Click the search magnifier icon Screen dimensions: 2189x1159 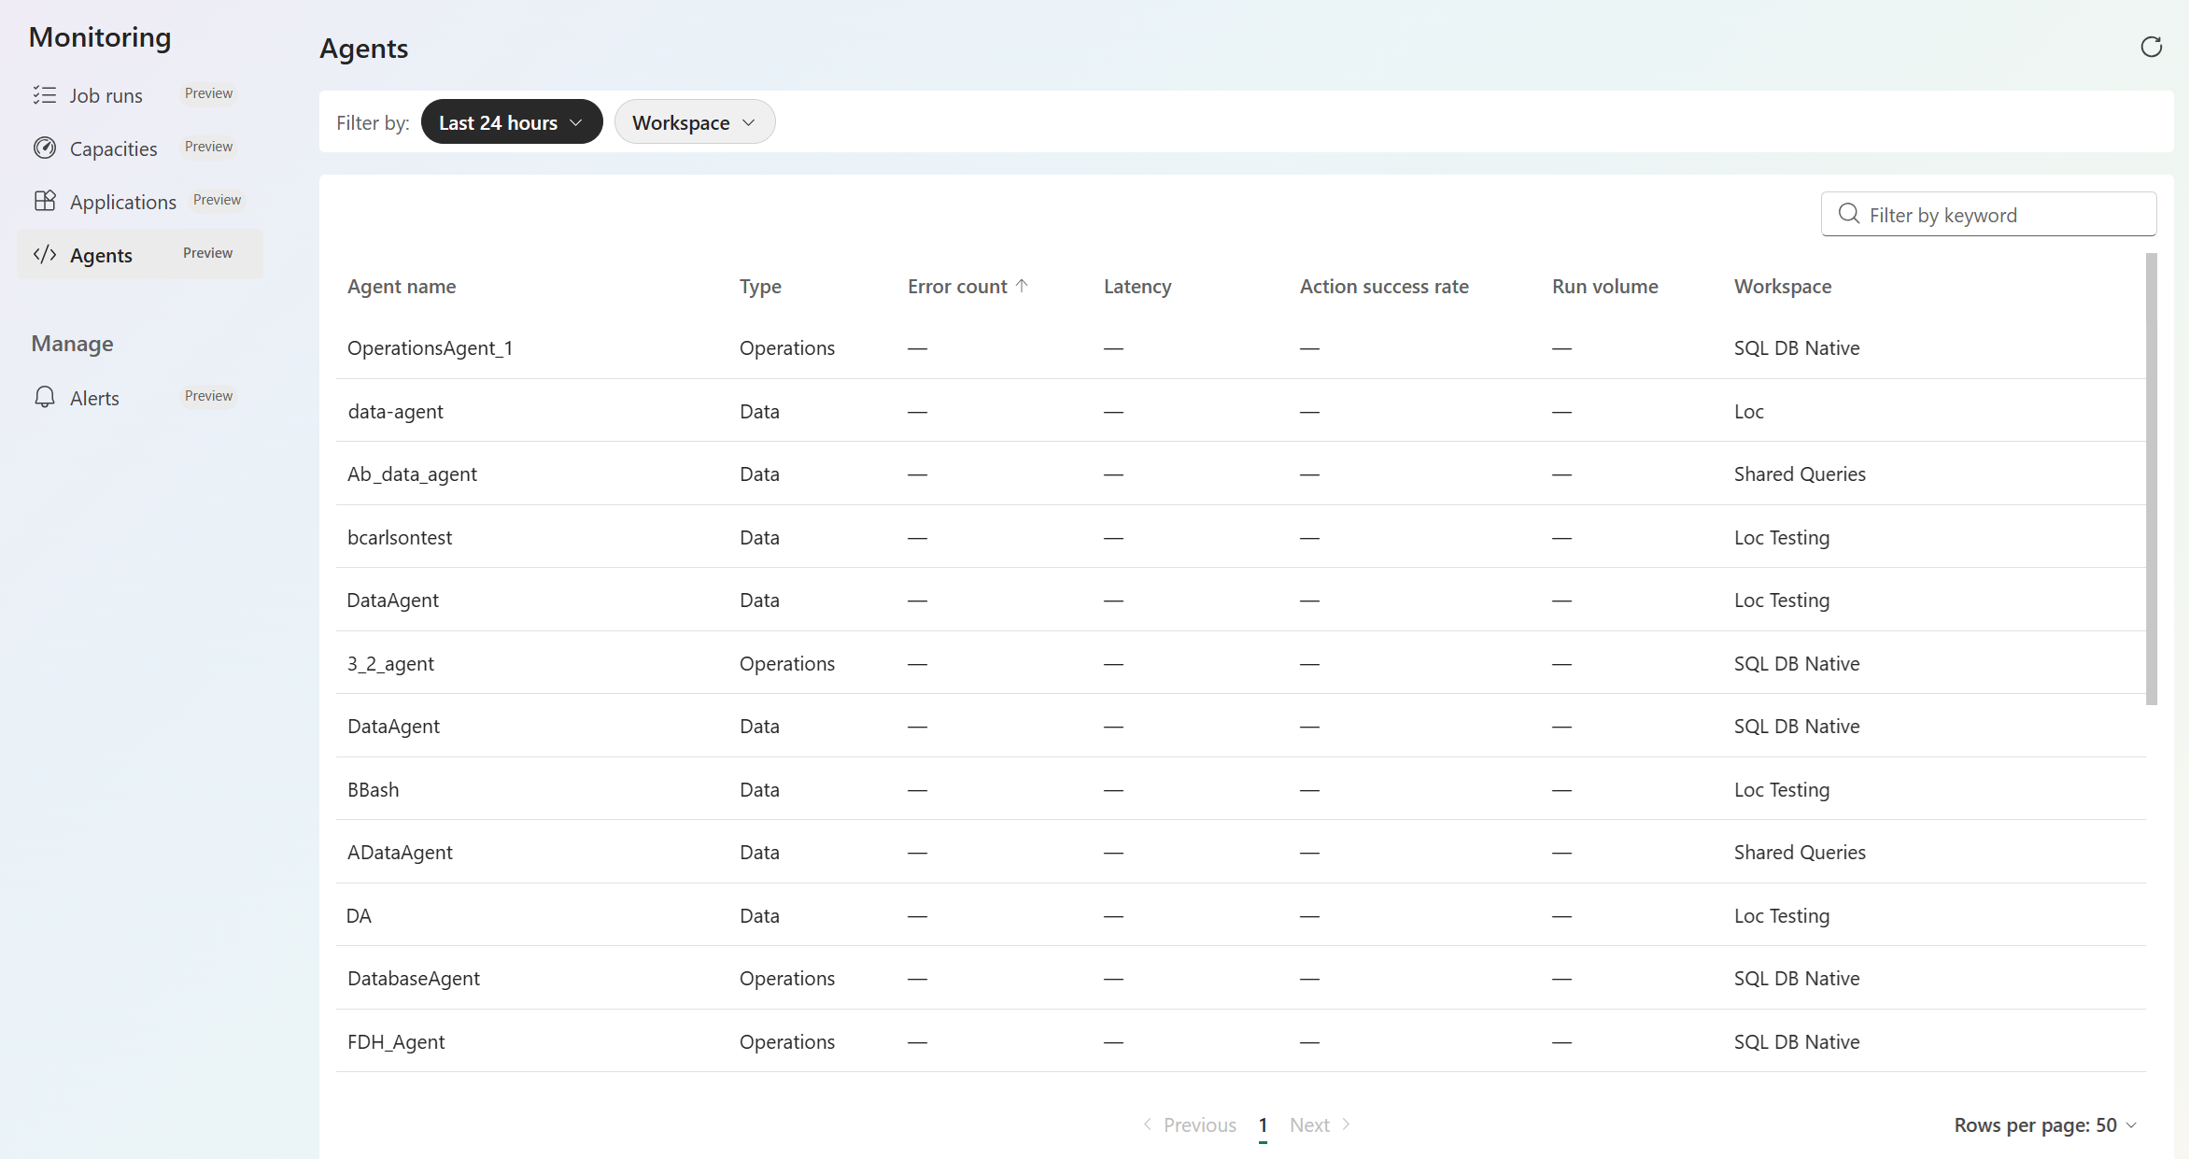1848,214
